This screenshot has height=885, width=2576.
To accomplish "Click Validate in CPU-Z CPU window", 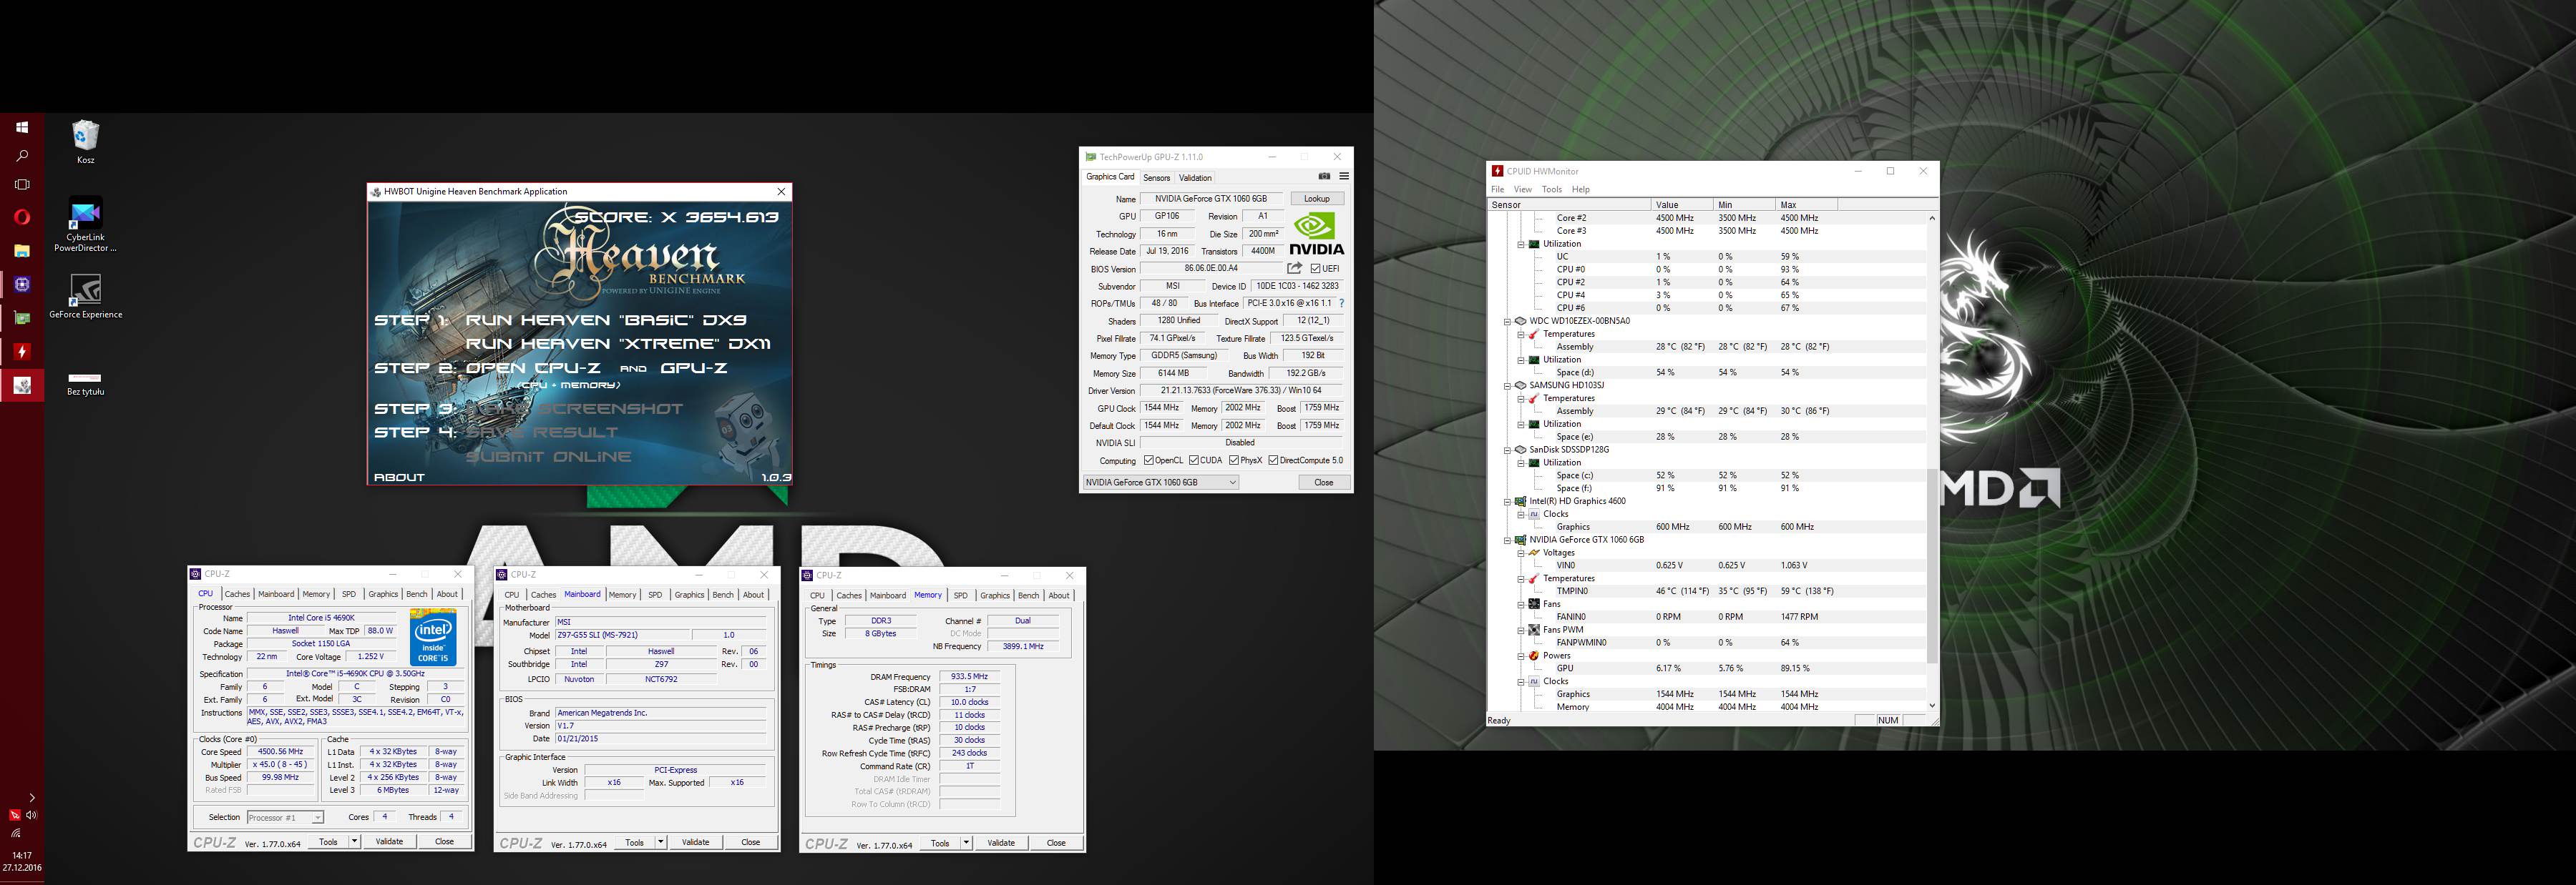I will (389, 841).
